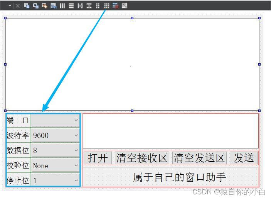The width and height of the screenshot is (271, 199).
Task: Select the 数据位 label
Action: click(18, 150)
